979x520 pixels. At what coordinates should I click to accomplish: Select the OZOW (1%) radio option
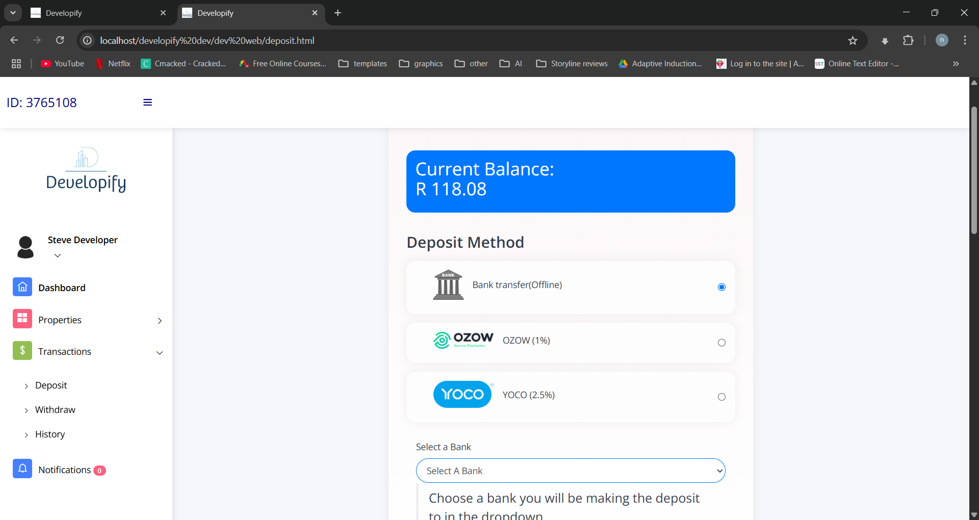click(722, 343)
